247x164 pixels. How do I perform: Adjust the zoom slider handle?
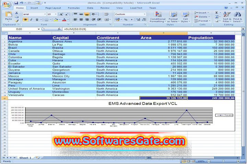pyautogui.click(x=223, y=161)
